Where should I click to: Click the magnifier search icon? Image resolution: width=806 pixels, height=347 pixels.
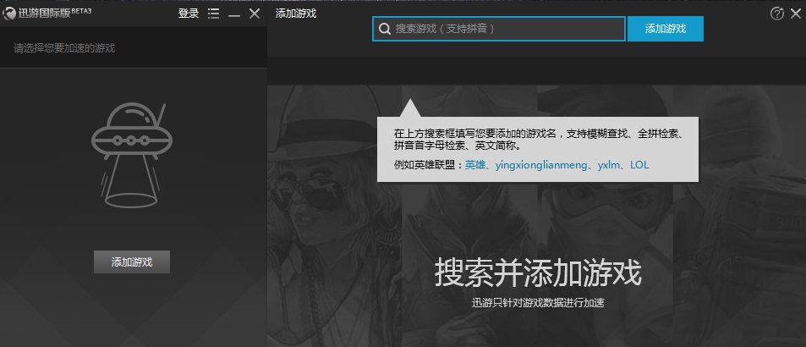point(385,29)
